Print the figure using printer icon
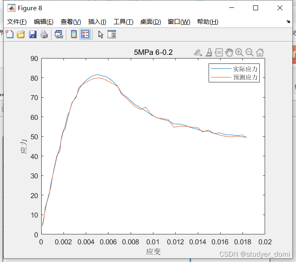The height and width of the screenshot is (262, 296). pos(44,34)
